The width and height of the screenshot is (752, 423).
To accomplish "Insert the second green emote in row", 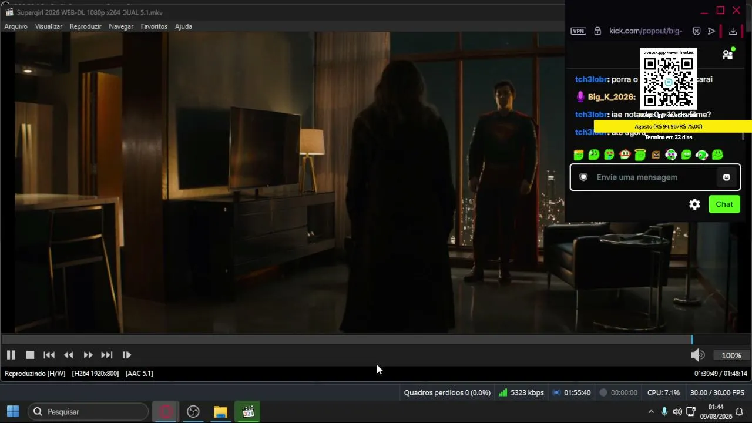I will point(594,155).
